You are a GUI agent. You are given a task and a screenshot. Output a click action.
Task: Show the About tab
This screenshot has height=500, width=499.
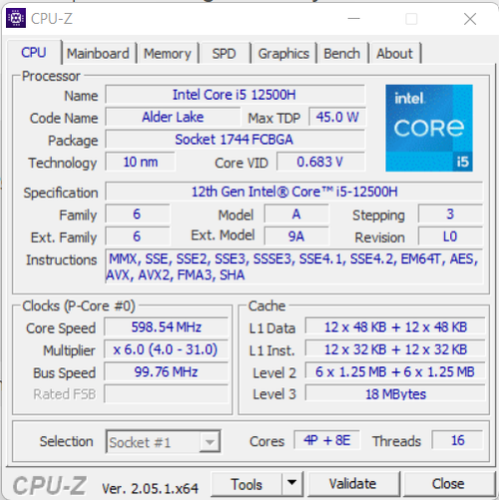[395, 54]
